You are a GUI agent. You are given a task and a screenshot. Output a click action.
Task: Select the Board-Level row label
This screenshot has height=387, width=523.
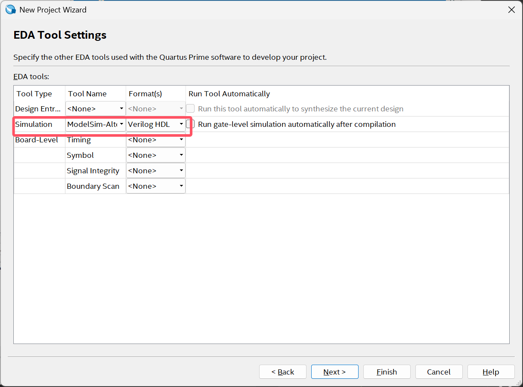point(37,140)
